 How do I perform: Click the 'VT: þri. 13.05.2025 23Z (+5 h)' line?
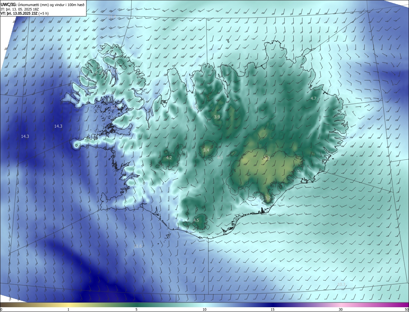[25, 14]
